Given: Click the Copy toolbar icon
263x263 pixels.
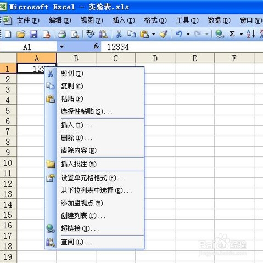Looking at the screenshot, I should coord(131,34).
